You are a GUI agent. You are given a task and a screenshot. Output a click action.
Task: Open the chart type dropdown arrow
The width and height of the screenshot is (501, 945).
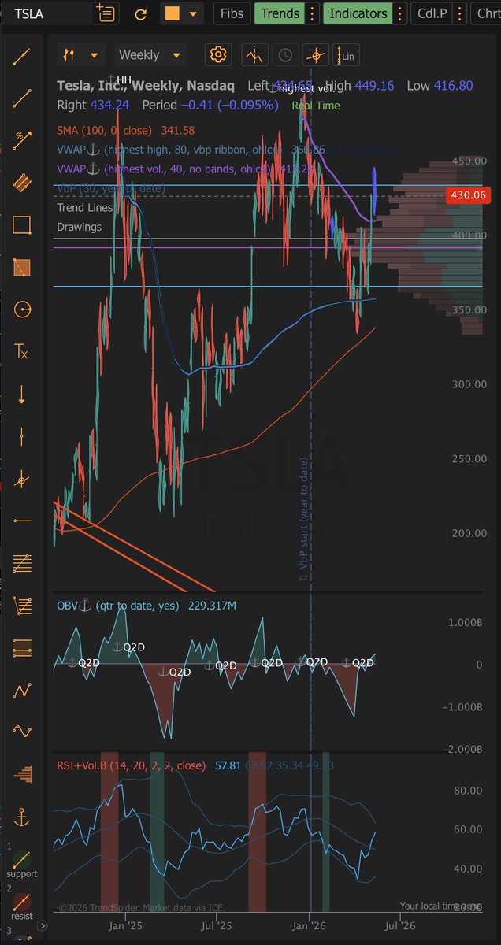pos(95,55)
